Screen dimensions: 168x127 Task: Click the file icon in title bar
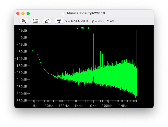pyautogui.click(x=64, y=13)
